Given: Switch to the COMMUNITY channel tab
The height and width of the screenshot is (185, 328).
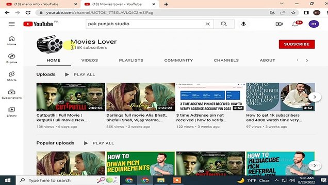Looking at the screenshot, I should (178, 61).
